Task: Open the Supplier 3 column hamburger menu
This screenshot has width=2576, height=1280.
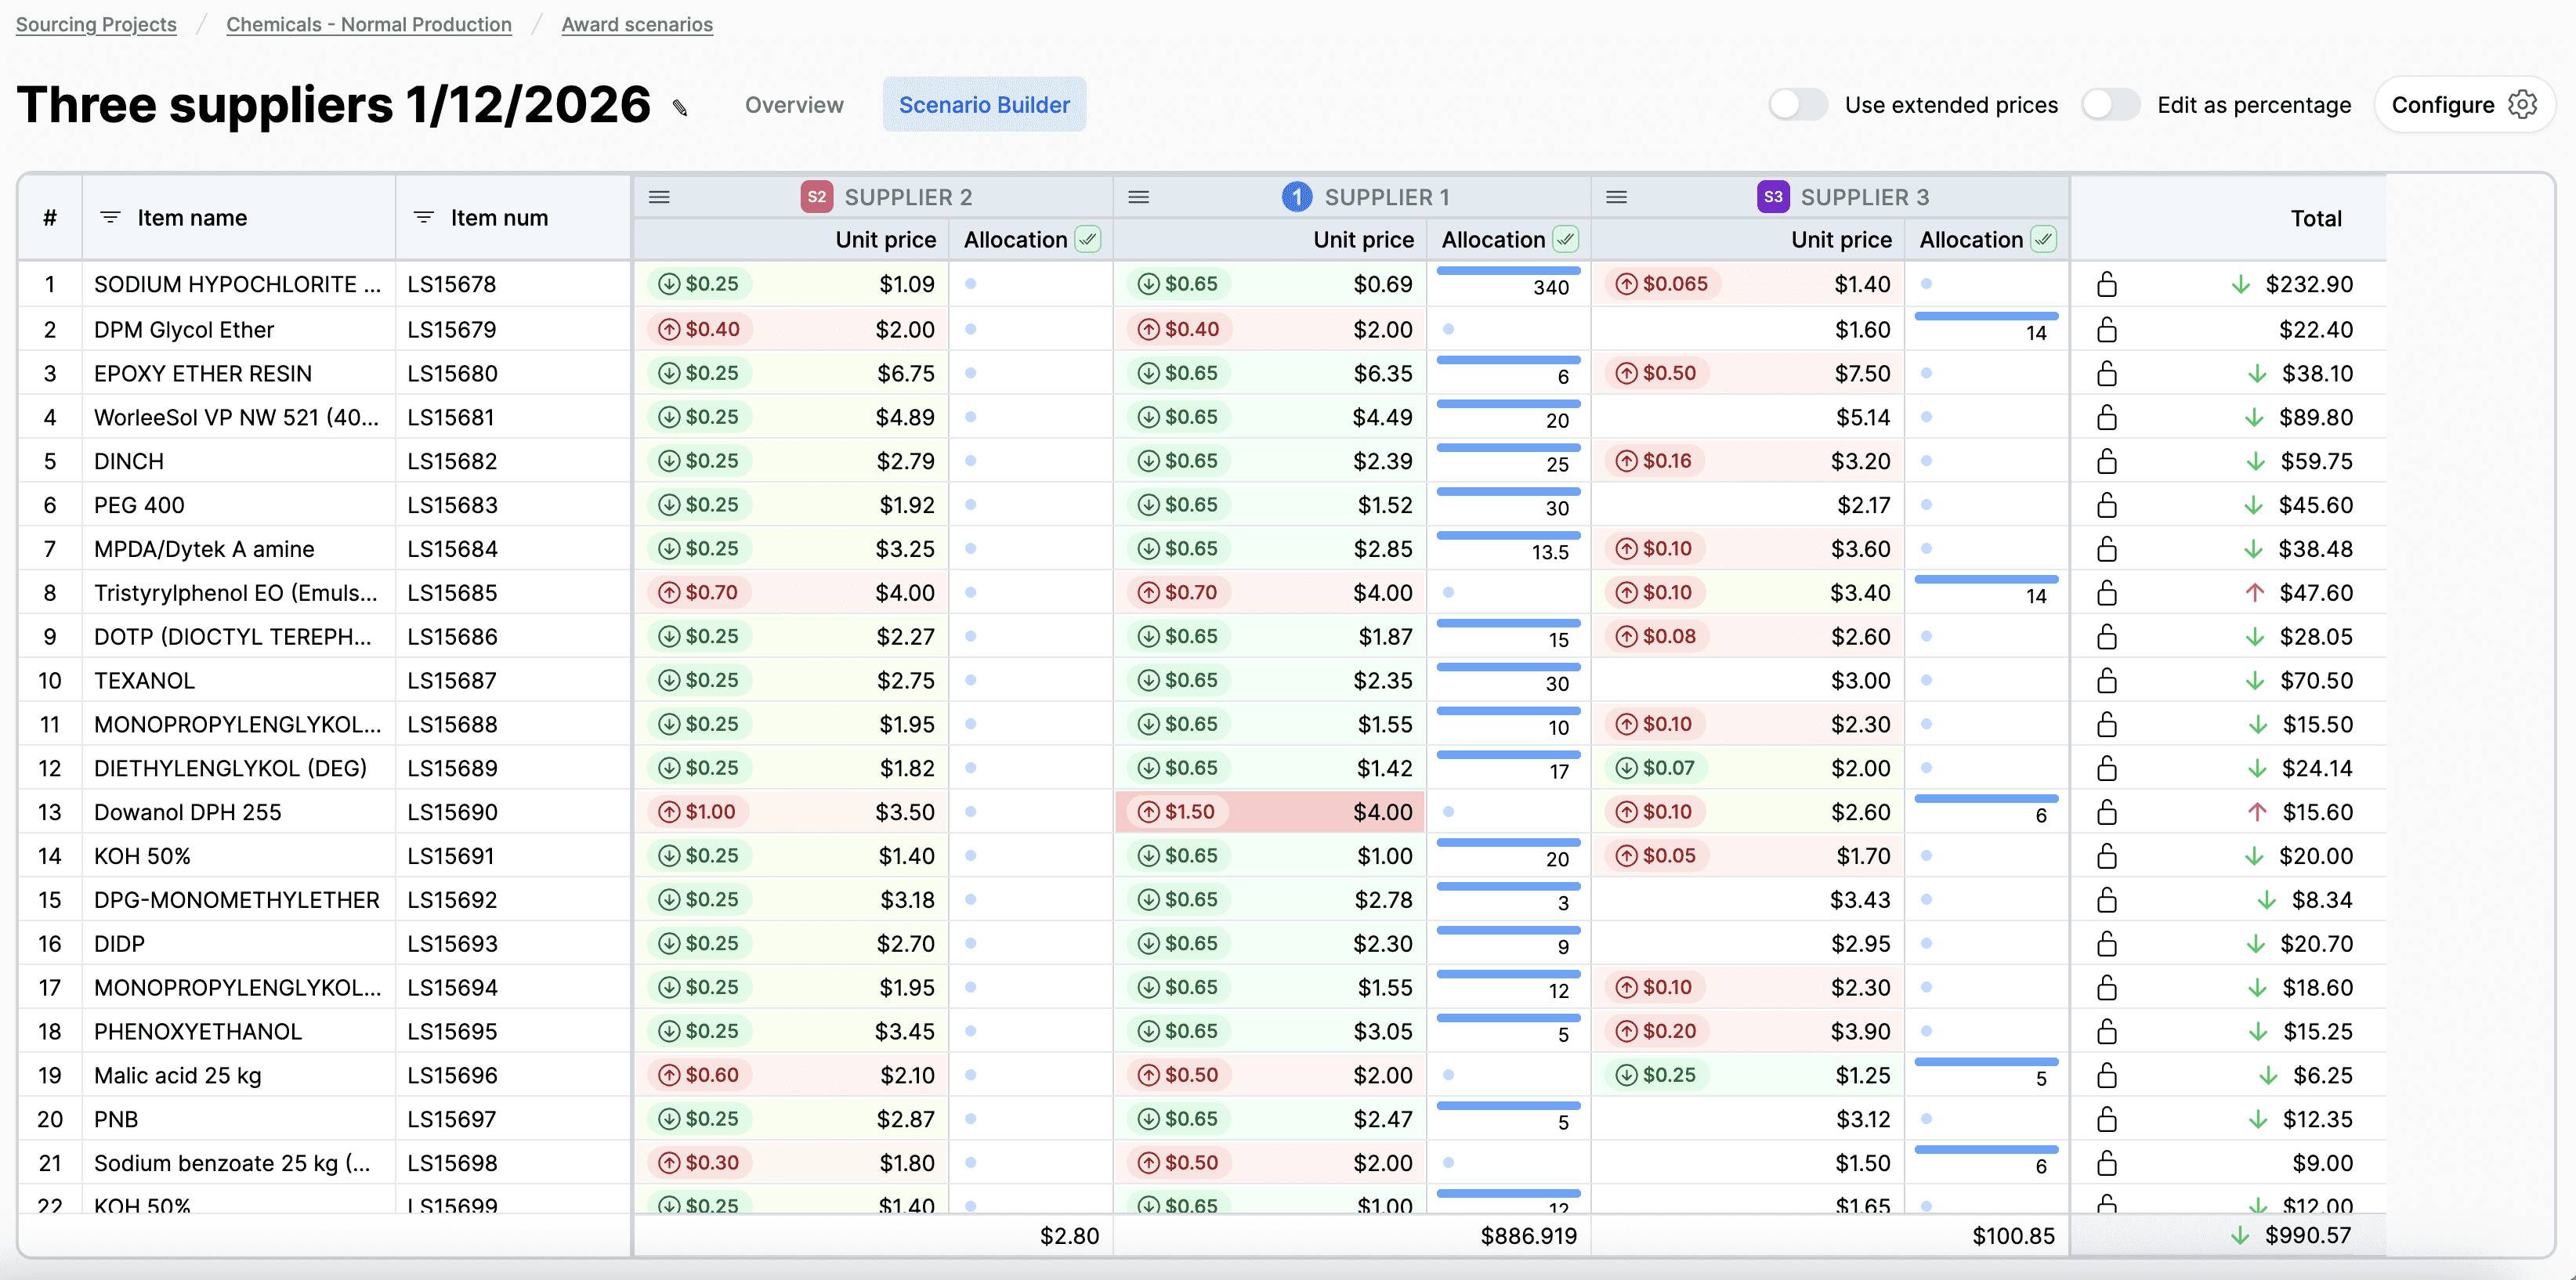Action: (x=1616, y=197)
